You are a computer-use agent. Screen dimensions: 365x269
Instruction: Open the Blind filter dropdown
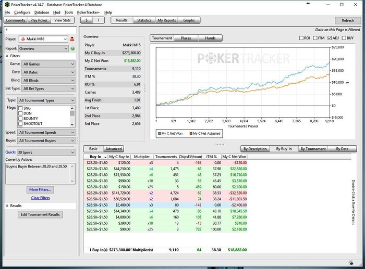click(48, 80)
